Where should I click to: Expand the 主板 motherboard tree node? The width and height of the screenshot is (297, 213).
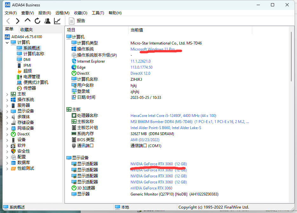click(7, 94)
